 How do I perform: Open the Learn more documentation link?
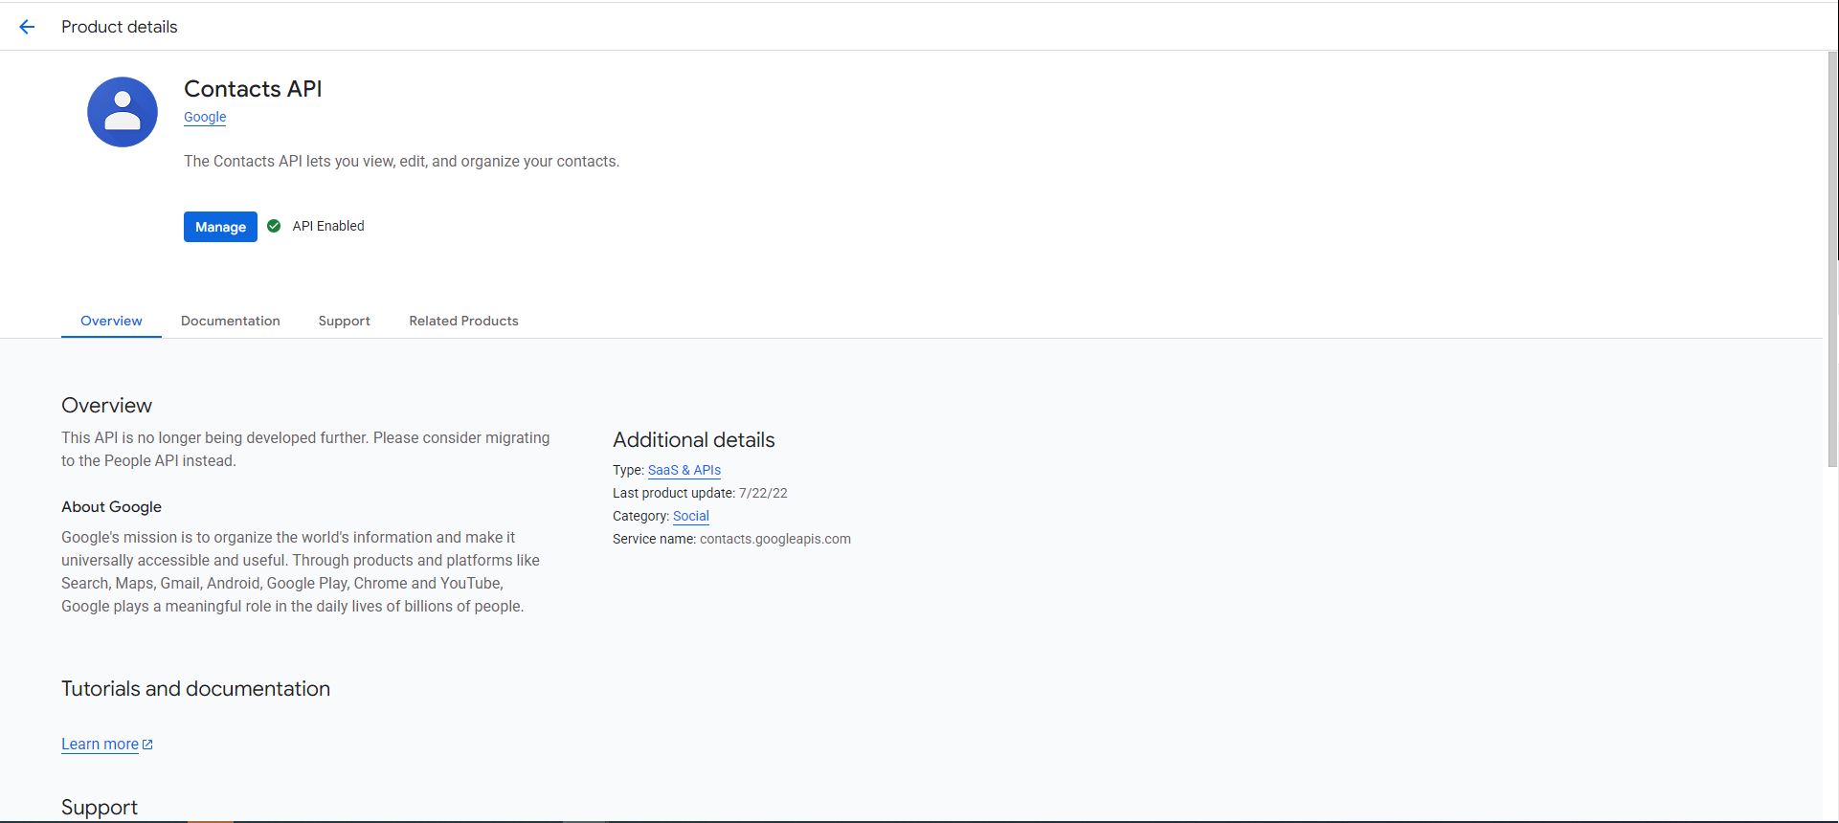point(100,745)
